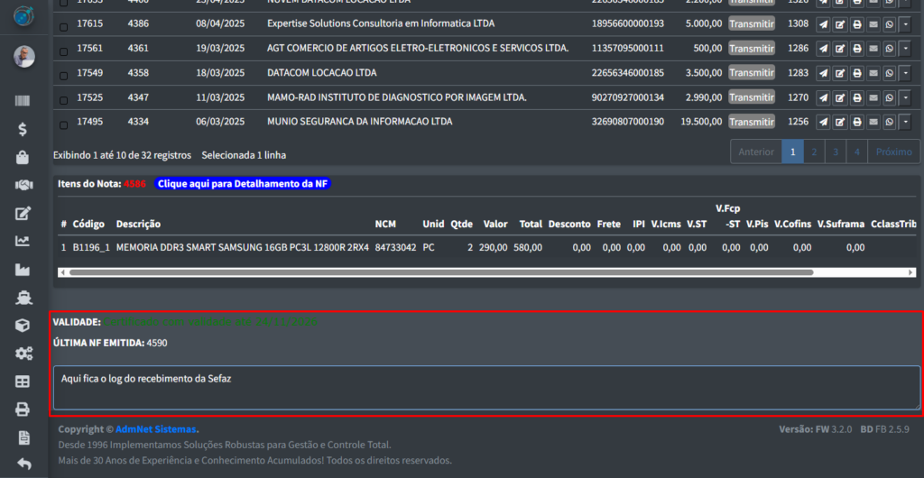The width and height of the screenshot is (924, 478).
Task: Click the dollar sign icon in sidebar
Action: click(x=23, y=129)
